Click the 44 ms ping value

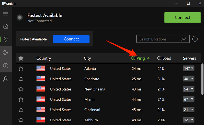pyautogui.click(x=136, y=99)
